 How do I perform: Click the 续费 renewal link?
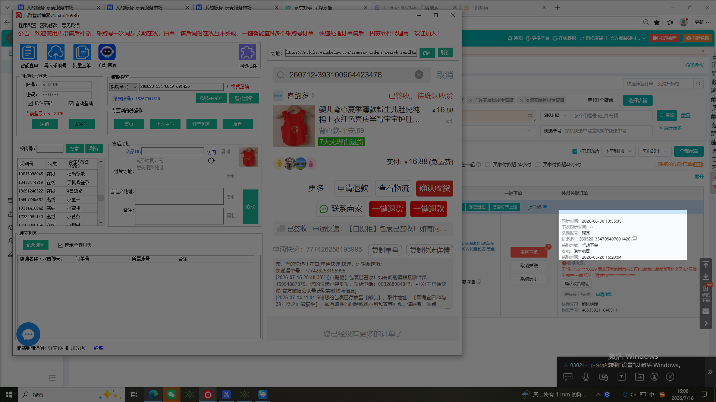(x=98, y=348)
